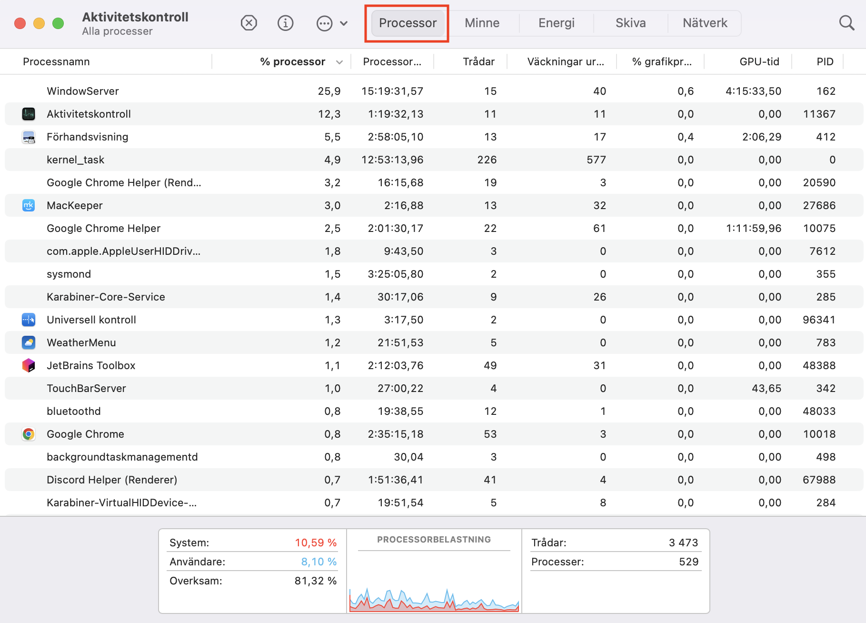The height and width of the screenshot is (623, 866).
Task: Click the stop process (X) toolbar icon
Action: (x=249, y=23)
